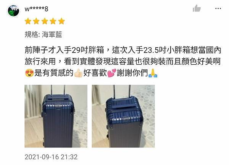The height and width of the screenshot is (165, 229).
Task: Click the review timestamp 2021-09-16 21:32
Action: point(51,157)
